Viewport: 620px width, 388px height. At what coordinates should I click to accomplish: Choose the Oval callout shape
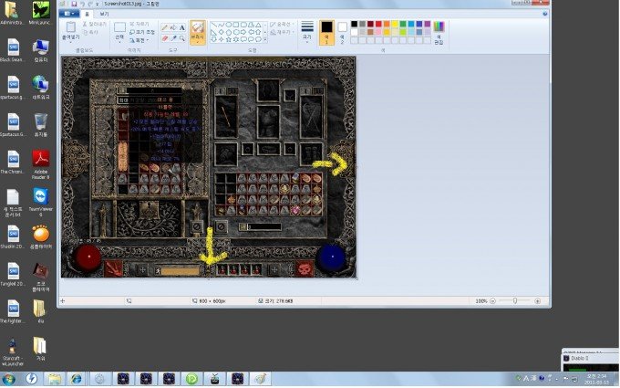coord(251,39)
